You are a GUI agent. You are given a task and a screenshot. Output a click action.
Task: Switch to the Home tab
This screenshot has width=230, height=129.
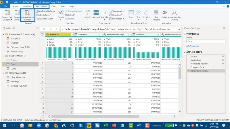[x=15, y=6]
